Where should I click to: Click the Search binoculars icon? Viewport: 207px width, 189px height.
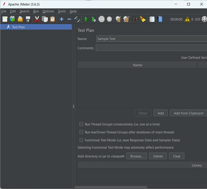click(135, 19)
